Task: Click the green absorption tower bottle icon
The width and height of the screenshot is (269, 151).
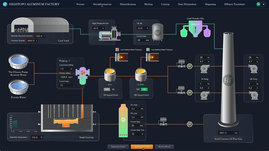Action: click(x=123, y=121)
